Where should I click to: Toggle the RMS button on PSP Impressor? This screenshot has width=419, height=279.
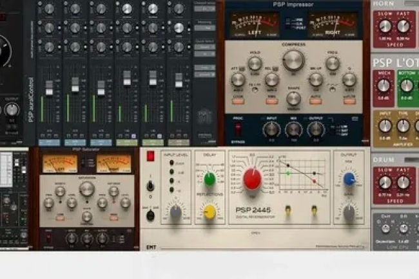pyautogui.click(x=272, y=102)
